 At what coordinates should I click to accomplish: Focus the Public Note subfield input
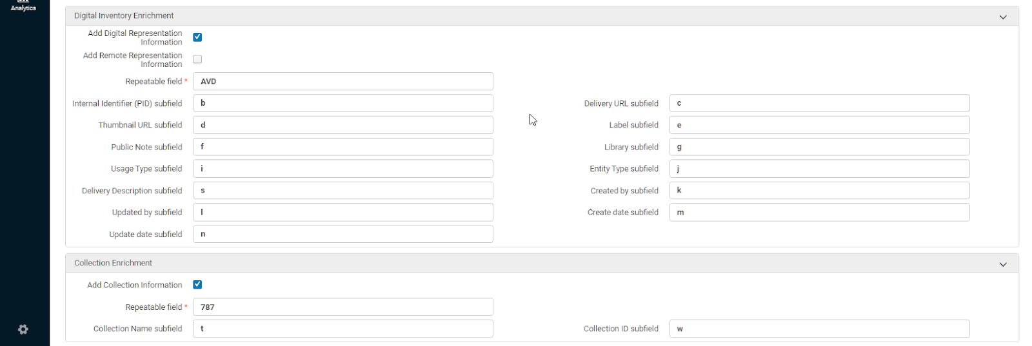(342, 147)
